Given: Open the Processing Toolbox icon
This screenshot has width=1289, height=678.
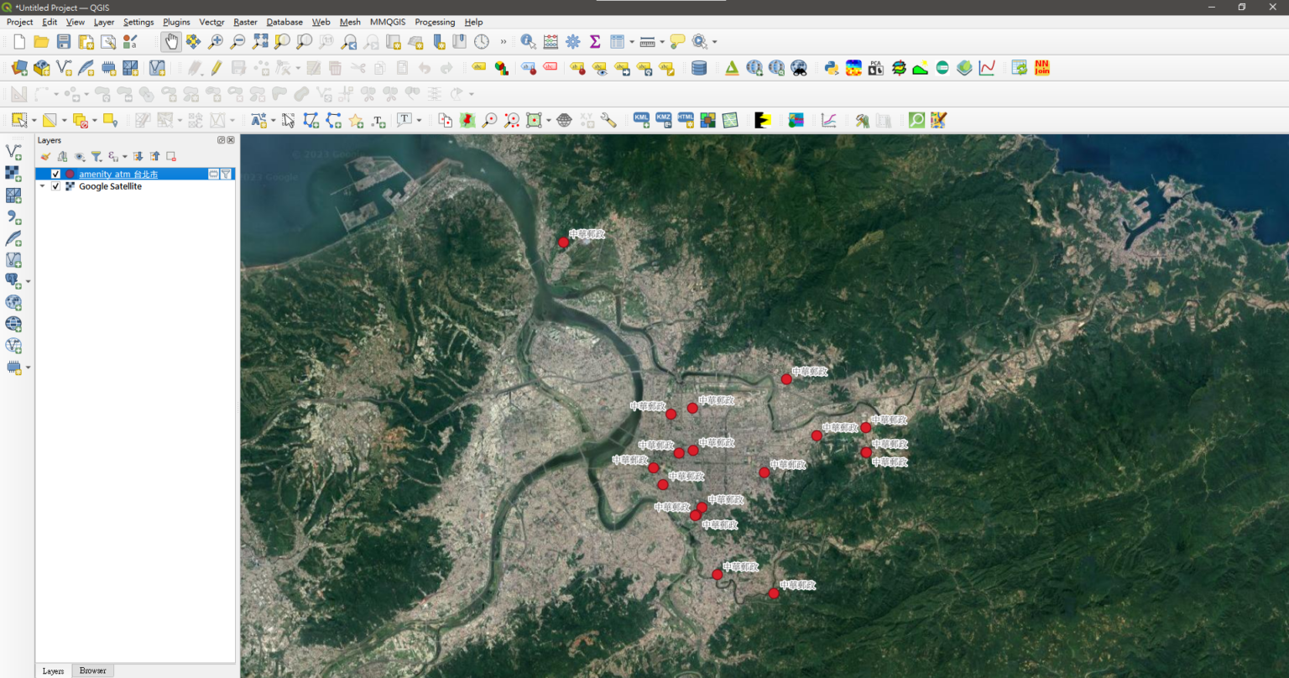Looking at the screenshot, I should 572,41.
